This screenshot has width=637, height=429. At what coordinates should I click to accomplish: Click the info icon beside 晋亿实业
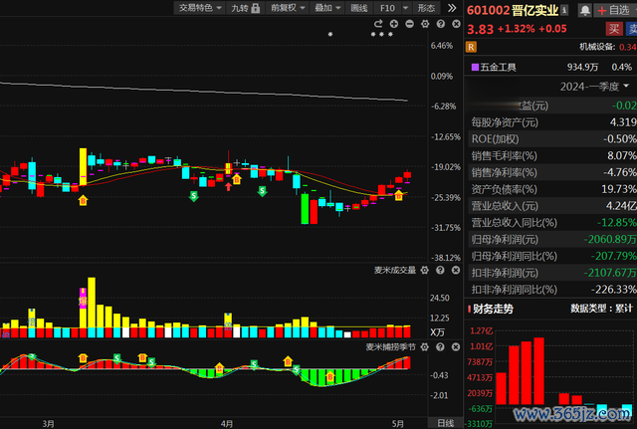tap(564, 10)
